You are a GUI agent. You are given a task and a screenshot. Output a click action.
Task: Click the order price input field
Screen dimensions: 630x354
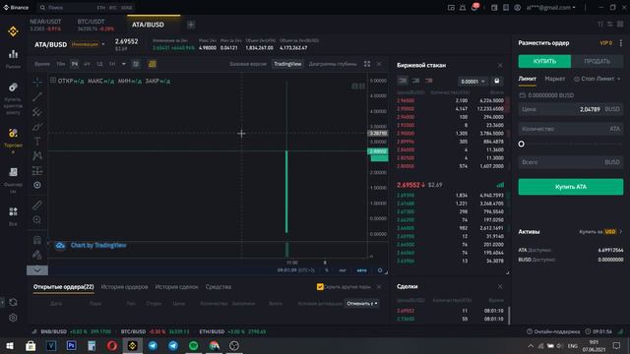(x=571, y=109)
